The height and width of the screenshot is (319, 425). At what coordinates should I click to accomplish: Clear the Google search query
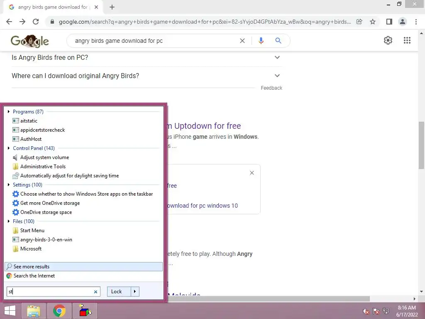(242, 41)
